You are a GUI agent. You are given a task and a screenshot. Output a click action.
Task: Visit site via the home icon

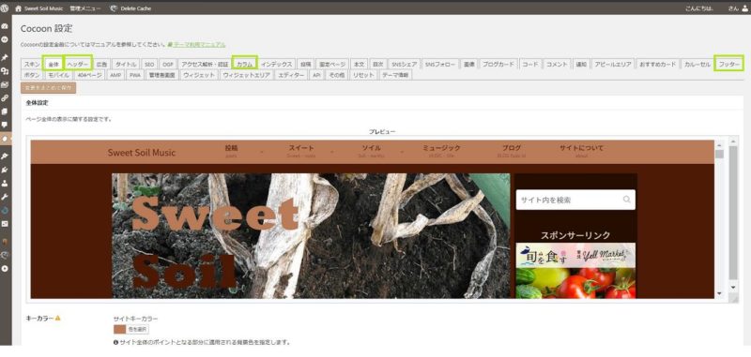pos(18,8)
